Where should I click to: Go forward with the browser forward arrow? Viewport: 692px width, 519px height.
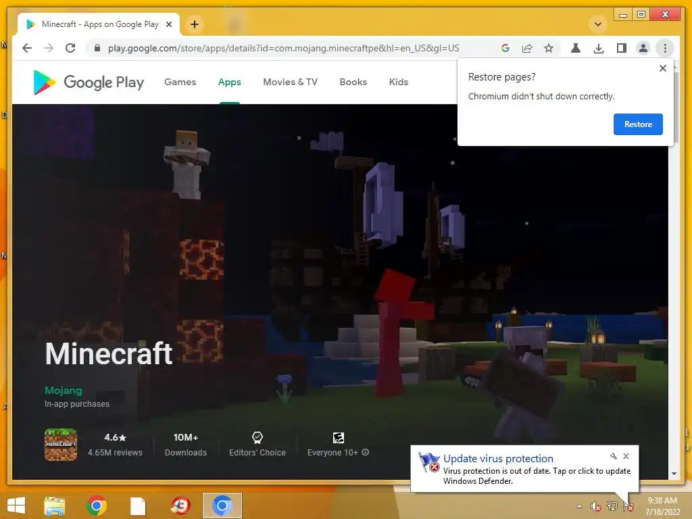pyautogui.click(x=49, y=48)
